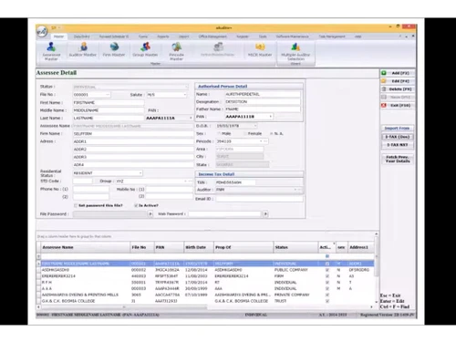This screenshot has width=456, height=342.
Task: Click the ellipsis button next to Group
Action: coord(191,181)
